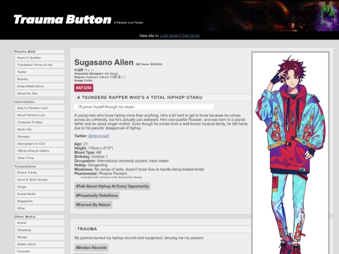Click the #Broken Records tag
This screenshot has width=339, height=254.
(x=91, y=248)
